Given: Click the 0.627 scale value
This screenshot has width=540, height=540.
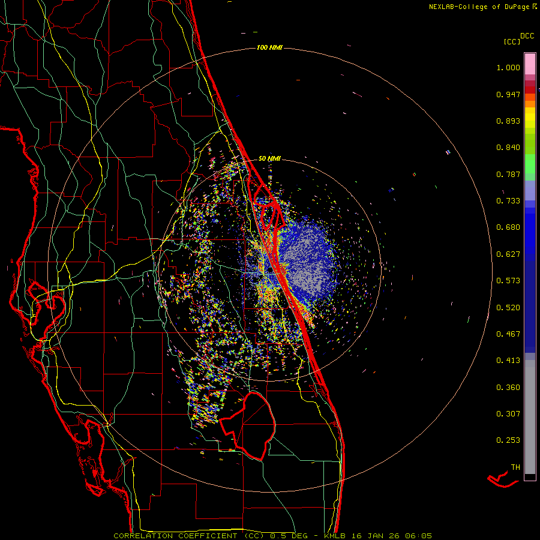Looking at the screenshot, I should (508, 254).
